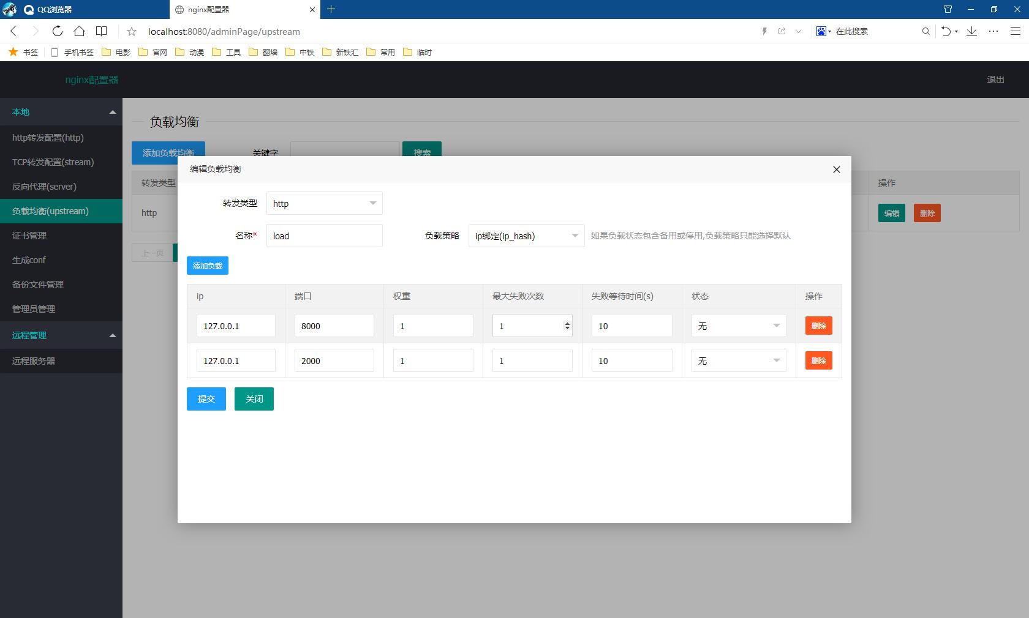Open 备份文件管理 menu item
This screenshot has width=1029, height=618.
click(61, 285)
